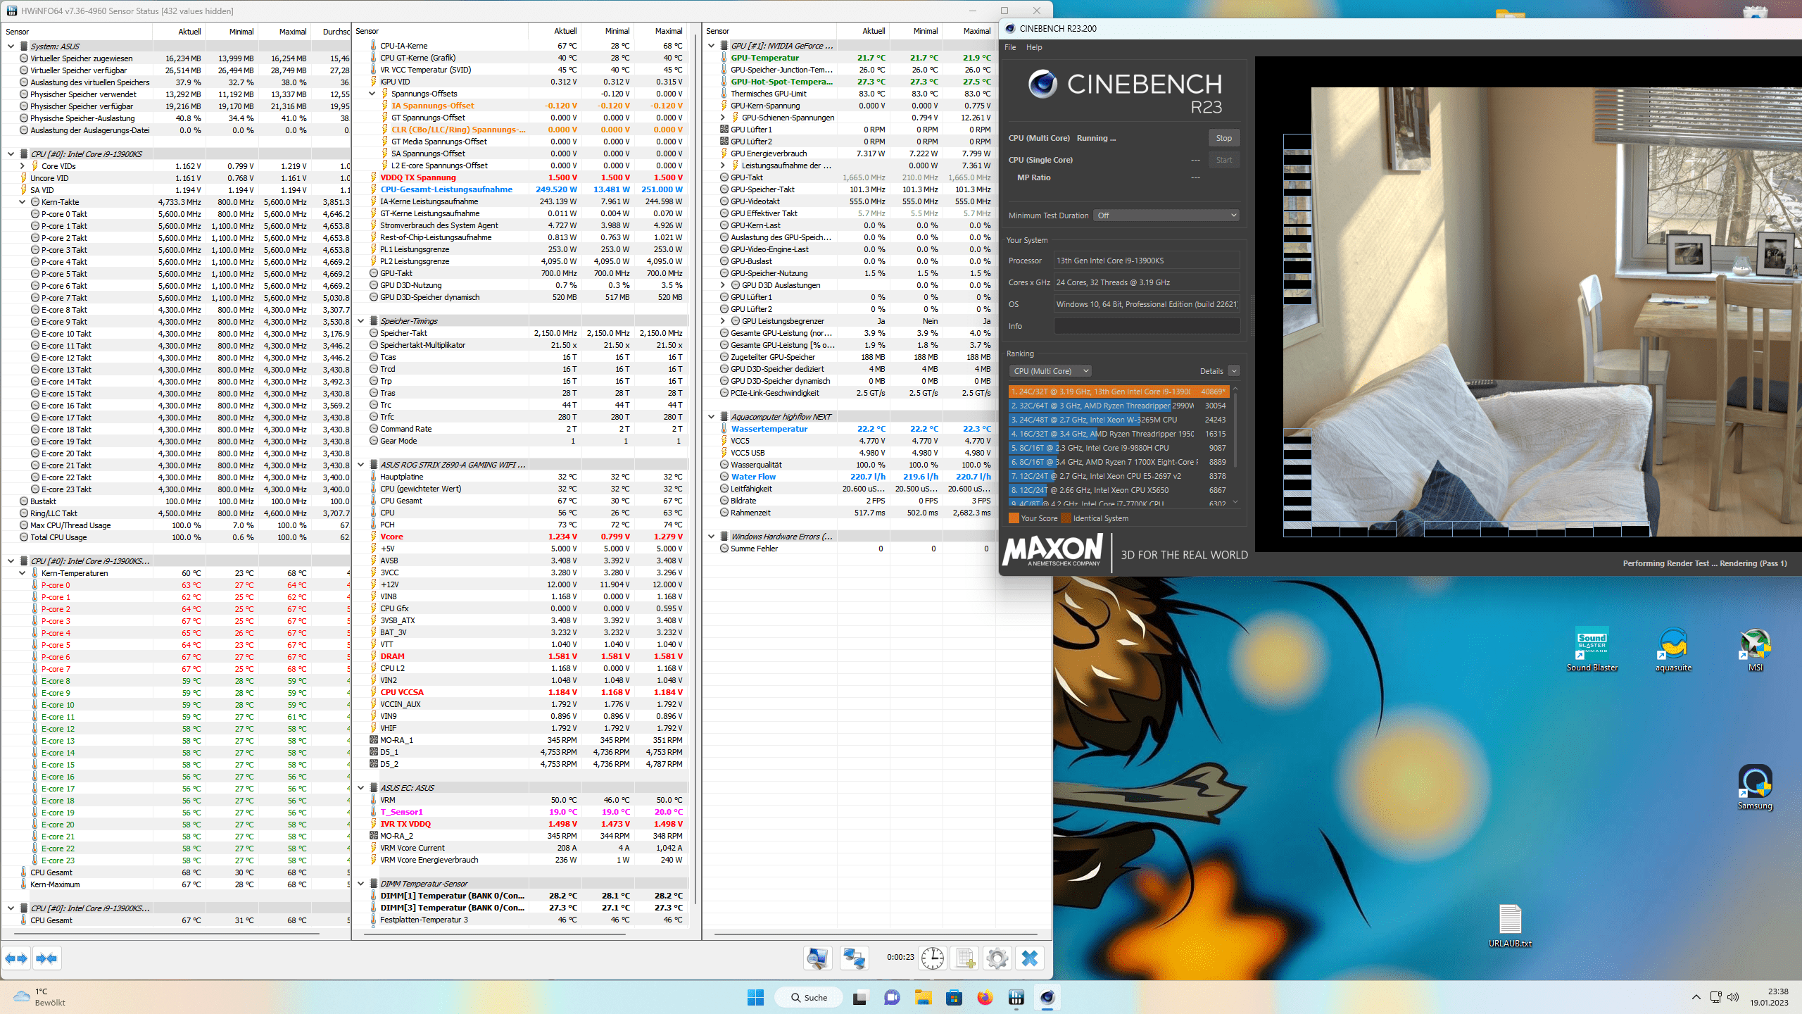Collapse the Kern-Takte tree
The image size is (1802, 1014).
click(23, 202)
